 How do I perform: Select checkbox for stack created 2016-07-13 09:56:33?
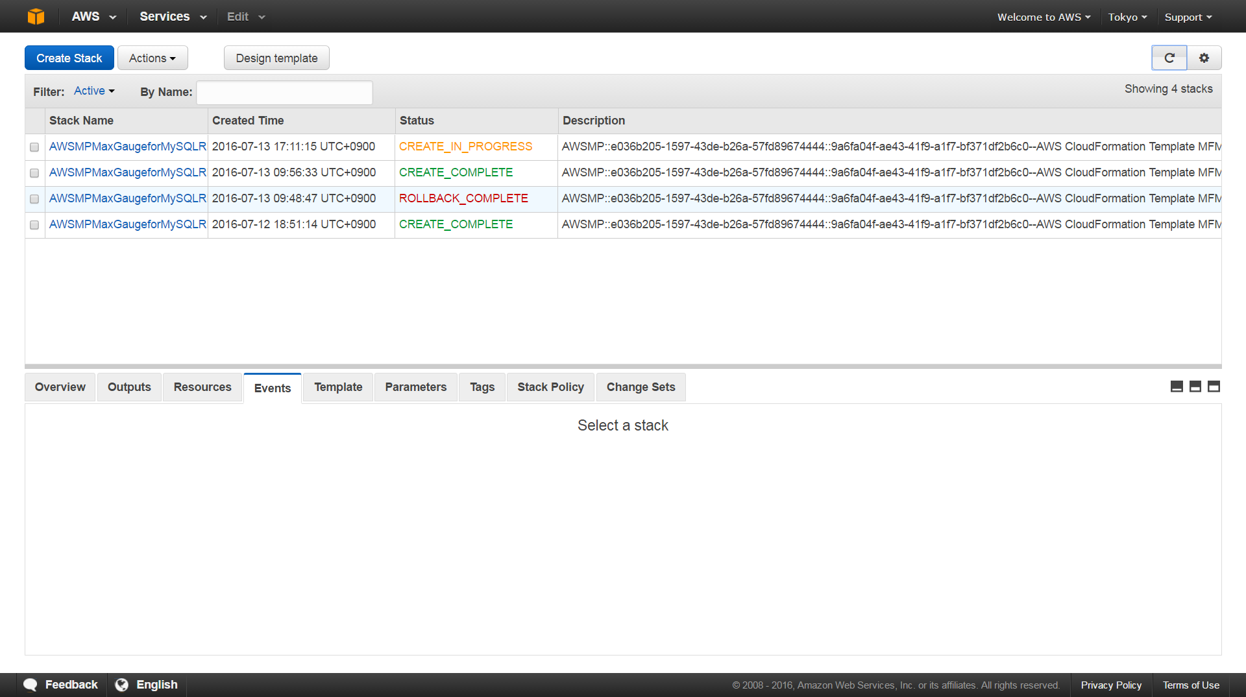coord(34,173)
